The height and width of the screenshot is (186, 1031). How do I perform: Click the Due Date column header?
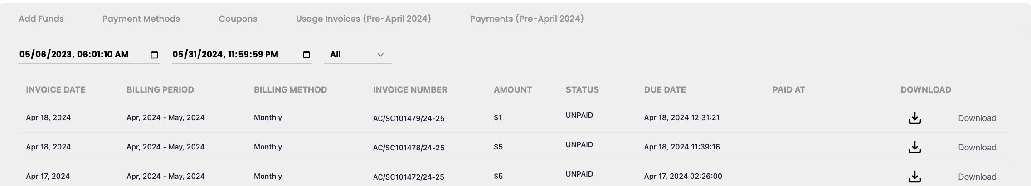(665, 90)
